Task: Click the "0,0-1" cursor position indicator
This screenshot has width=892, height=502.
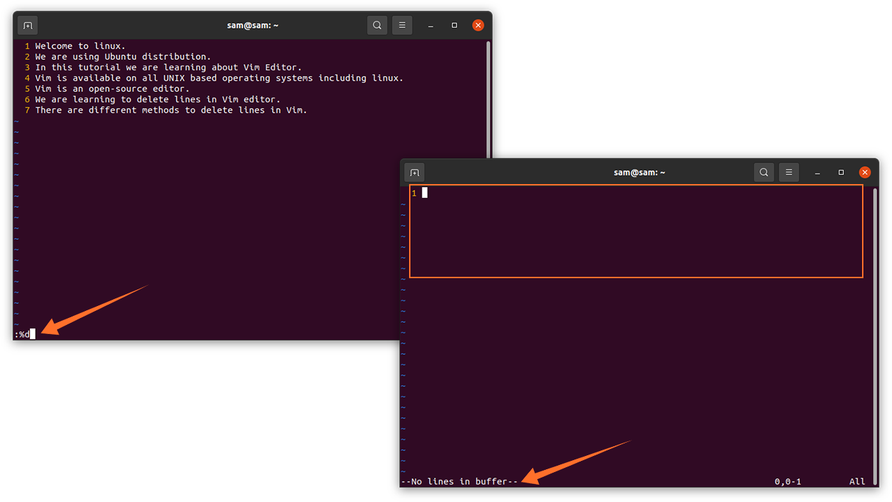Action: pos(788,481)
